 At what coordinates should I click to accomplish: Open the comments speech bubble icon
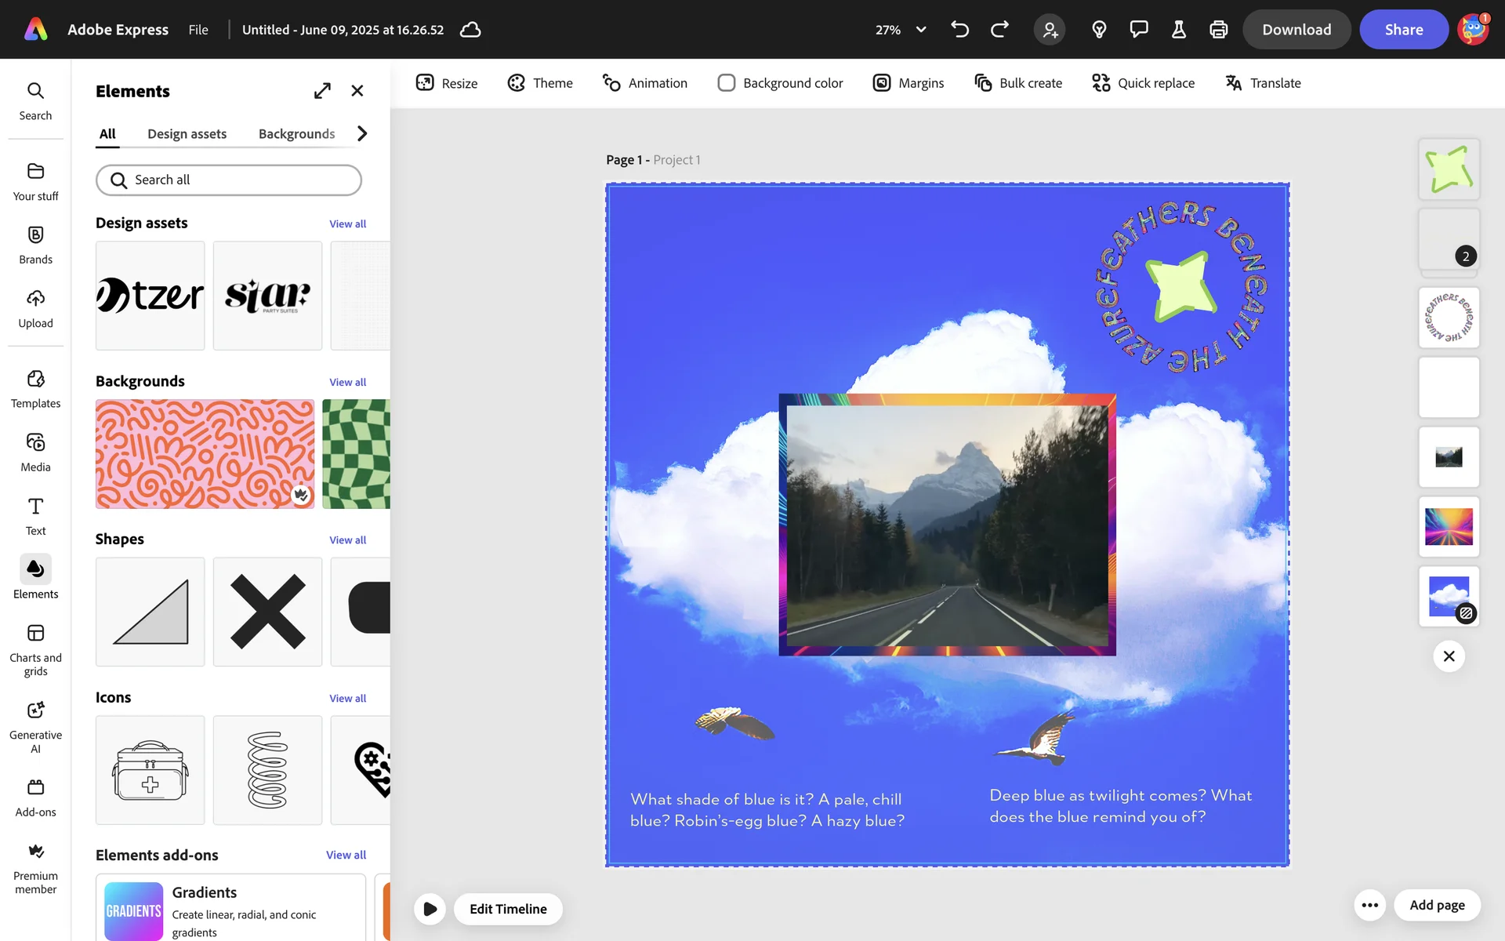click(1138, 30)
